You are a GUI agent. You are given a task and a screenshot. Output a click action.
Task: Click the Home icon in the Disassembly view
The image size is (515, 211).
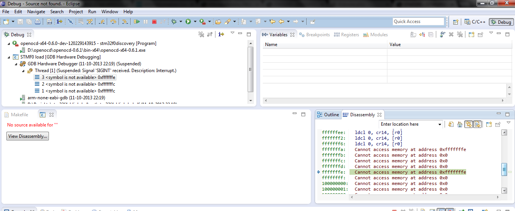point(460,124)
